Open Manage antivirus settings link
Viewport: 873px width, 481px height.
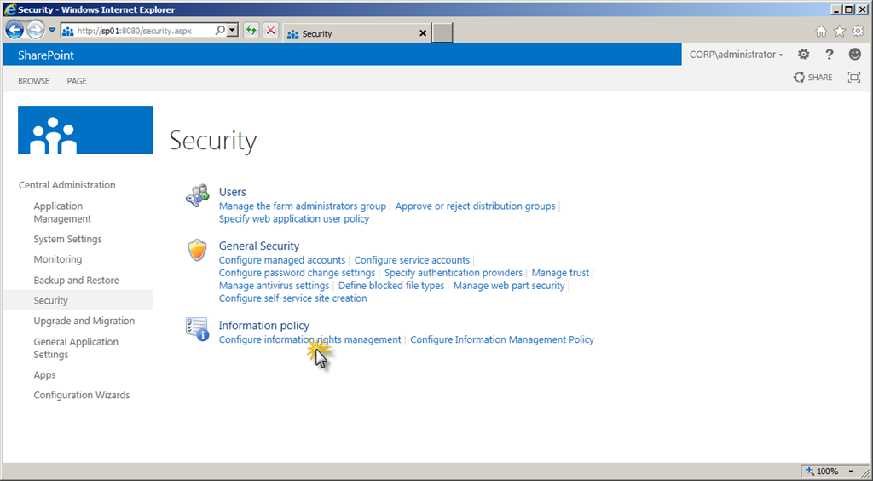pos(274,286)
